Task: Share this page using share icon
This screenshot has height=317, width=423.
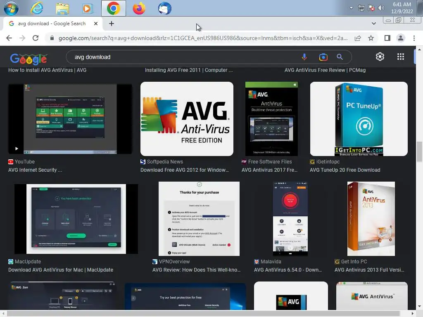Action: point(358,38)
